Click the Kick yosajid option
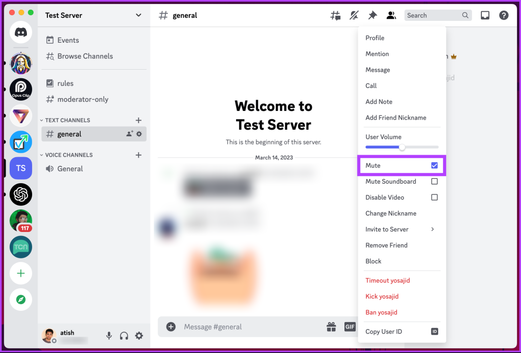Viewport: 521px width, 353px height. click(382, 296)
